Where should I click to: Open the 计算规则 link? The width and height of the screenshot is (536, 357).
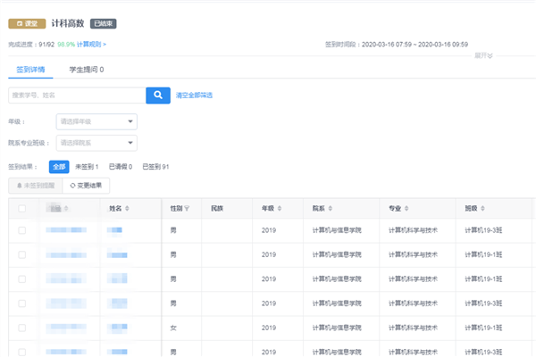(92, 44)
